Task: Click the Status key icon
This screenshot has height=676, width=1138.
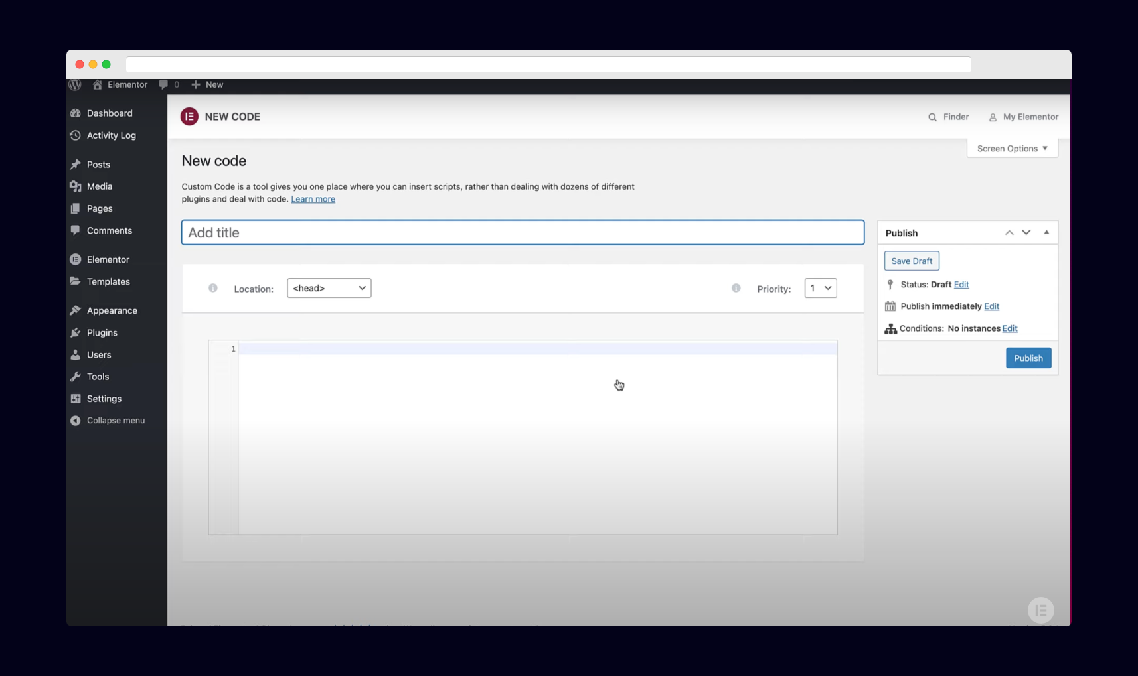Action: tap(890, 284)
